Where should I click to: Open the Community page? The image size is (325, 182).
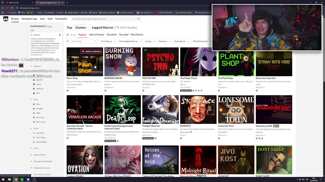coord(61,19)
